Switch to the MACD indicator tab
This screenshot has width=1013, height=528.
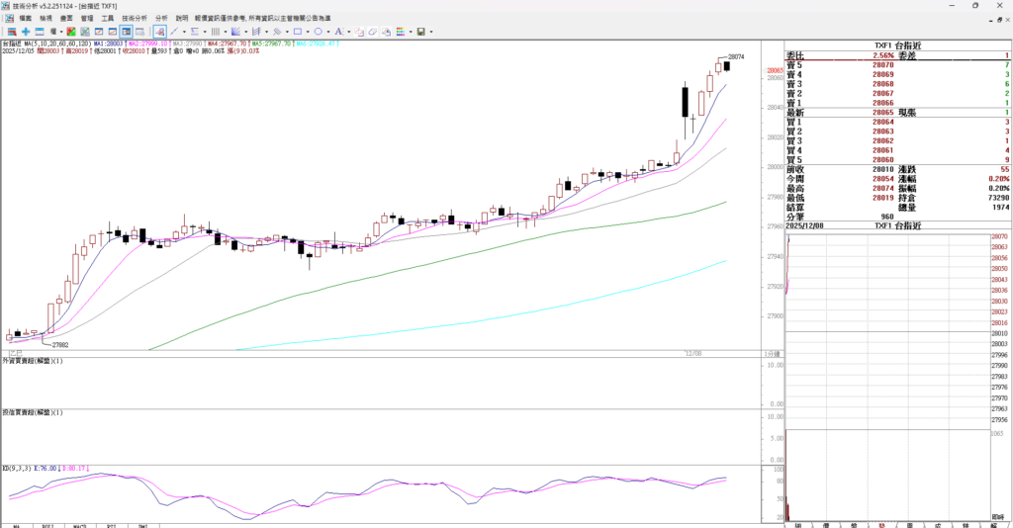79,525
